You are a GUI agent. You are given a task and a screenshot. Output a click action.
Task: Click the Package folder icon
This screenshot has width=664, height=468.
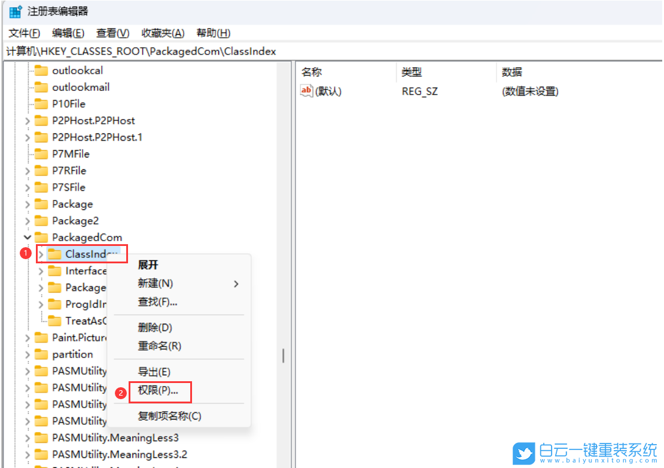(41, 204)
